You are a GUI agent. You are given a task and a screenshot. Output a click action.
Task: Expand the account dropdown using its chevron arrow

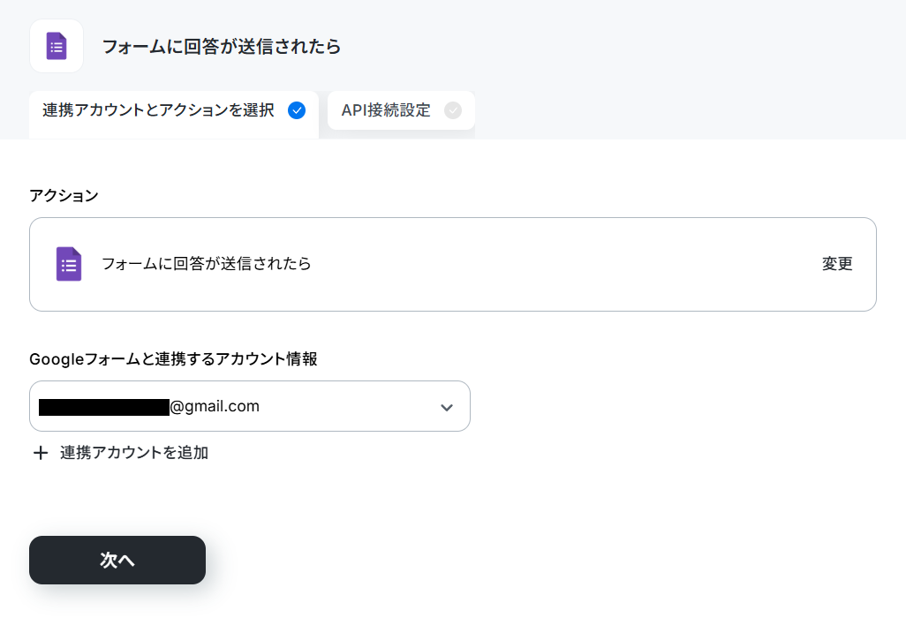tap(447, 407)
